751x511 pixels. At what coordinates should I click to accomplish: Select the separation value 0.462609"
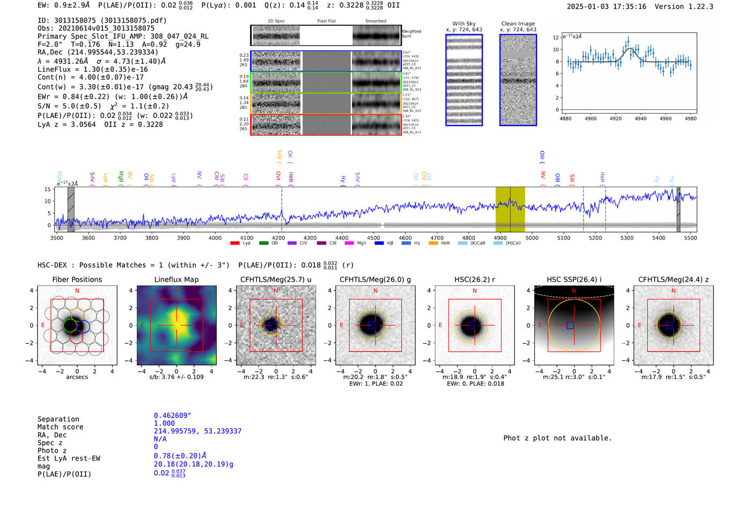point(173,416)
